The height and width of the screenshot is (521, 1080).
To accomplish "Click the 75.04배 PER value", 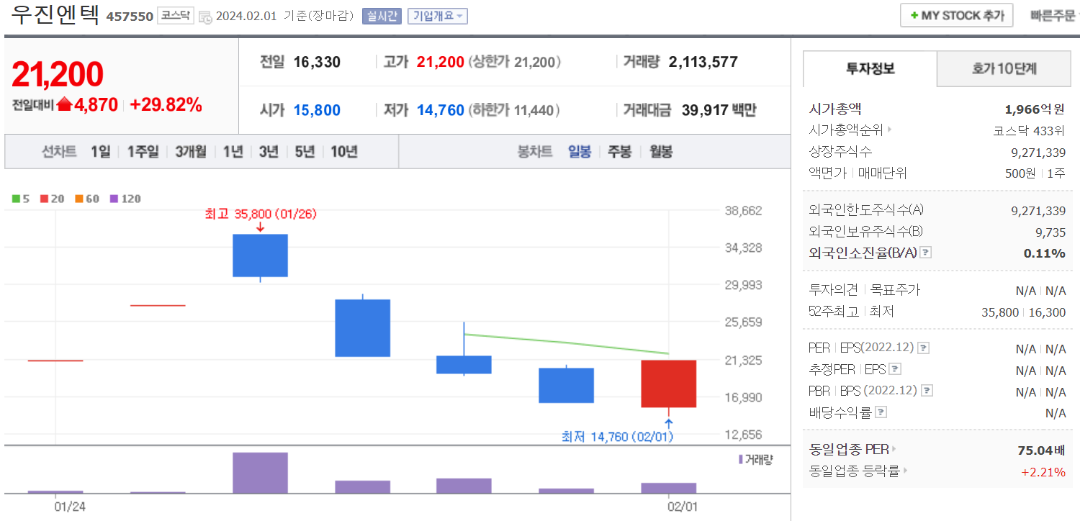I will (x=1041, y=450).
